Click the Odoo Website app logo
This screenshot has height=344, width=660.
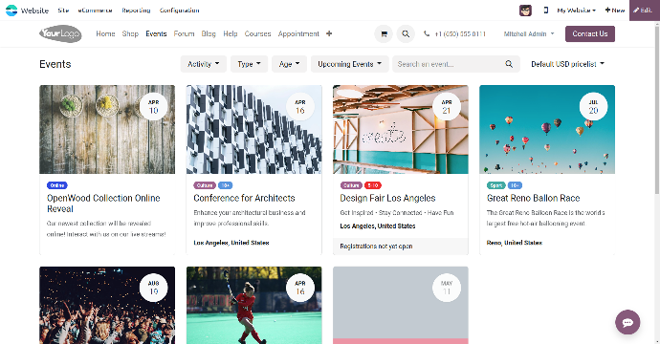[x=11, y=11]
